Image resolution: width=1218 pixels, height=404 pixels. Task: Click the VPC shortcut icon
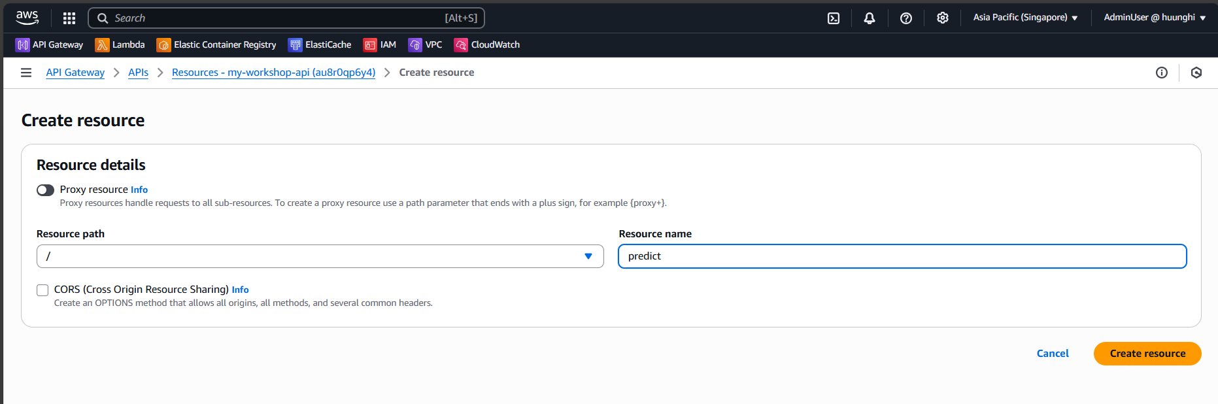(x=415, y=44)
